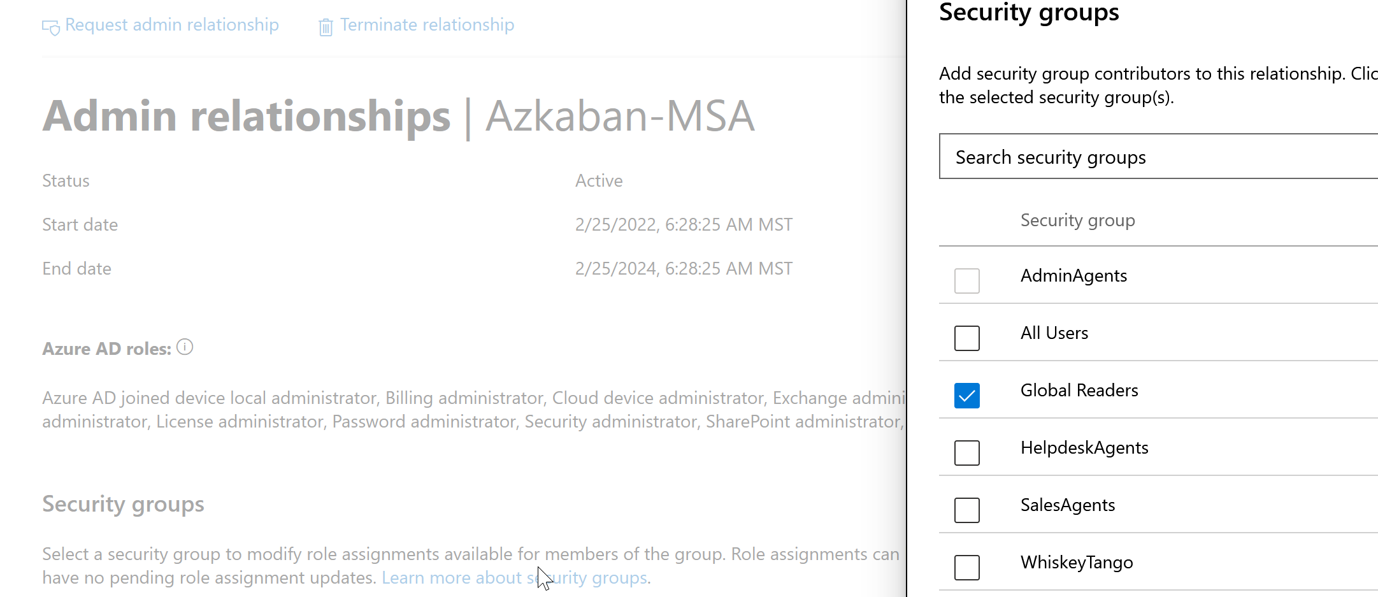Click the Terminate relationship text

[427, 25]
